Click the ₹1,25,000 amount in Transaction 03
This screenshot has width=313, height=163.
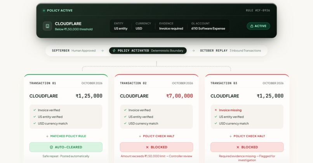[270, 96]
